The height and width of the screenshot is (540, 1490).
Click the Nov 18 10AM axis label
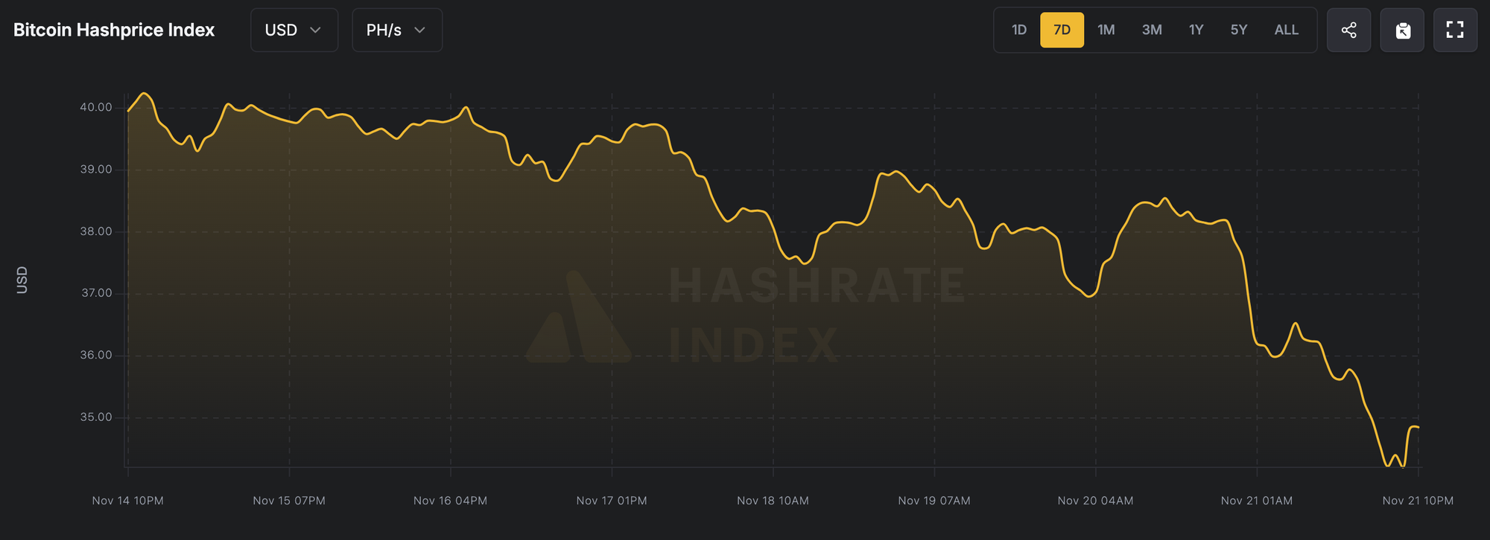click(x=773, y=501)
